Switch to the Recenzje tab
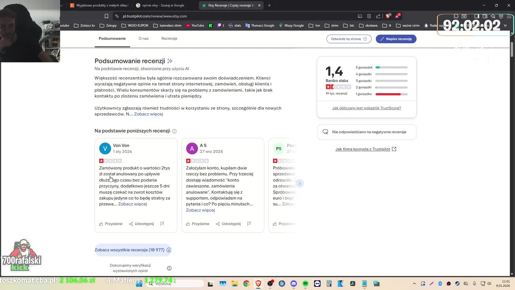The width and height of the screenshot is (515, 290). coord(169,39)
